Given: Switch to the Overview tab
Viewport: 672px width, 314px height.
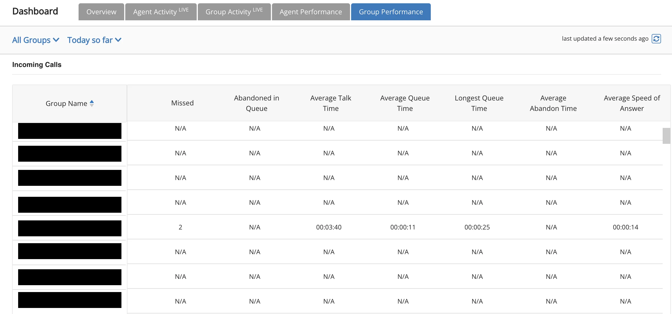Looking at the screenshot, I should coord(101,12).
